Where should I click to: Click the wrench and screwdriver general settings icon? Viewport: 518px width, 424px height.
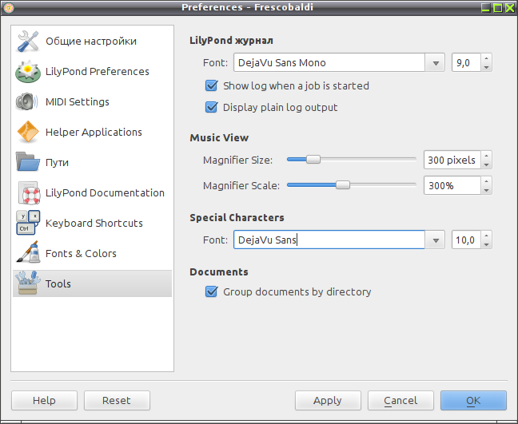pos(28,42)
